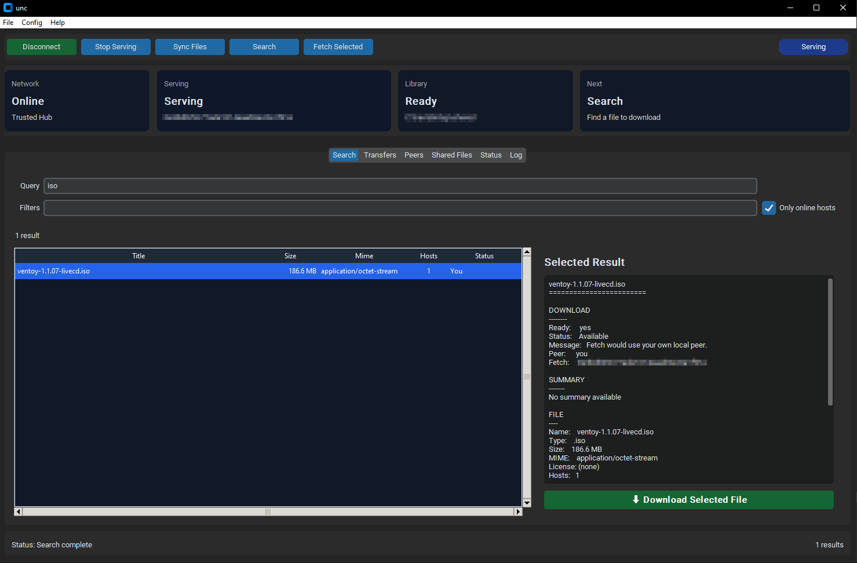Open the File menu

click(8, 23)
